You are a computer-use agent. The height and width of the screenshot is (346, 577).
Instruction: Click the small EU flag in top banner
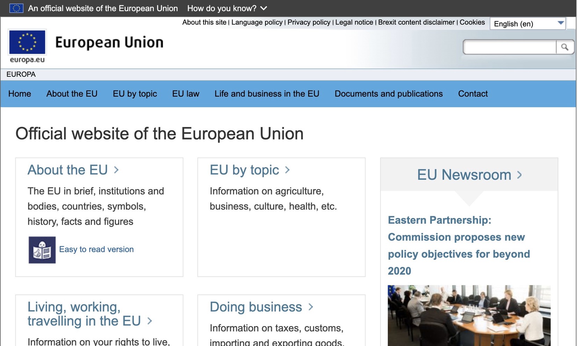coord(16,8)
